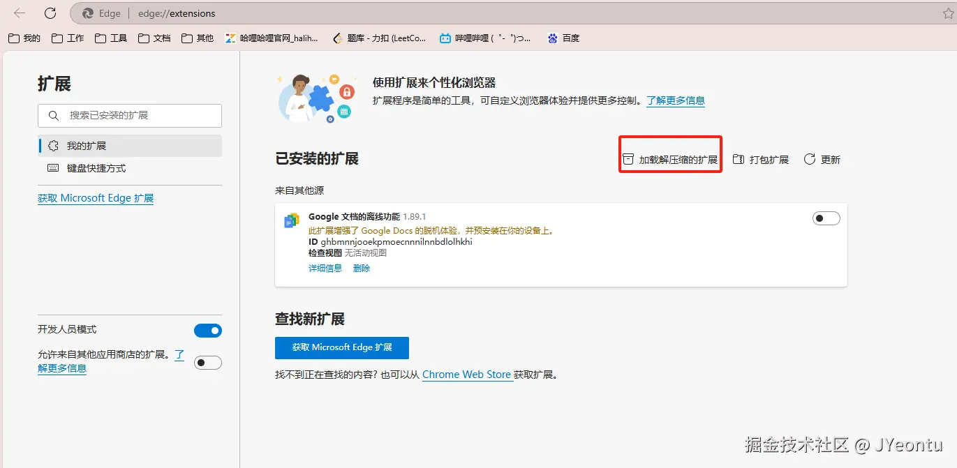
Task: Click the 搜索已安装的扩展 search field
Action: (x=130, y=116)
